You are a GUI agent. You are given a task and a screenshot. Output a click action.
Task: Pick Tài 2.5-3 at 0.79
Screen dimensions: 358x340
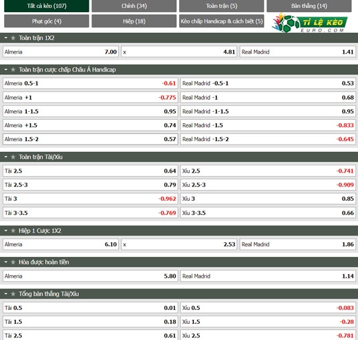point(90,185)
